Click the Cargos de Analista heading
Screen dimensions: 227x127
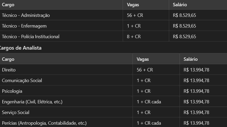coord(20,48)
